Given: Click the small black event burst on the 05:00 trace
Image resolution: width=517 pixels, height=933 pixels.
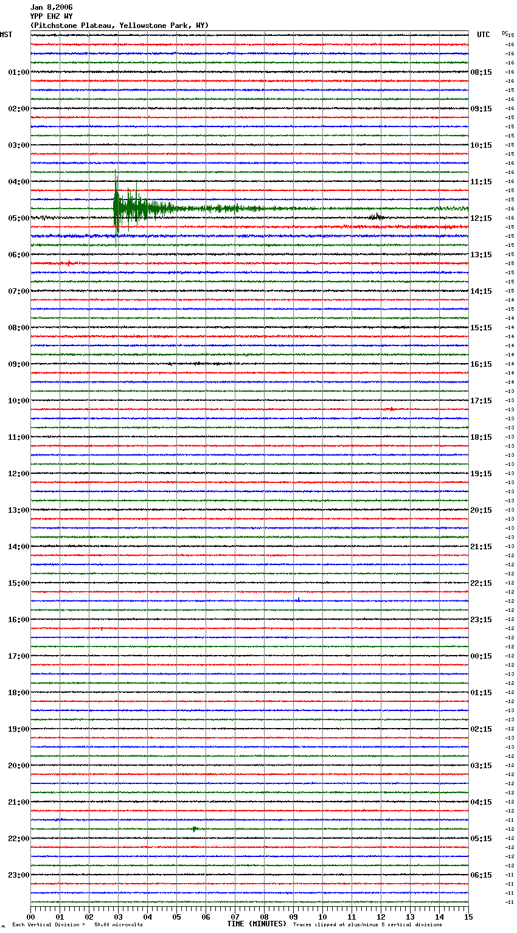Looking at the screenshot, I should pyautogui.click(x=376, y=217).
